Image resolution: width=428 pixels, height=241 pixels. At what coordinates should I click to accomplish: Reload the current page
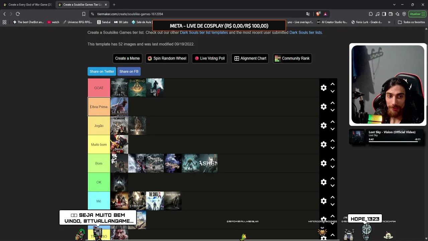[x=18, y=14]
